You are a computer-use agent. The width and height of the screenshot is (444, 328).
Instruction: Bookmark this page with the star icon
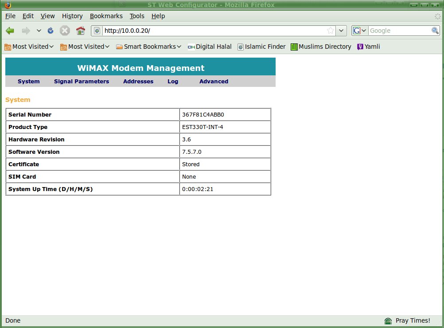(331, 31)
